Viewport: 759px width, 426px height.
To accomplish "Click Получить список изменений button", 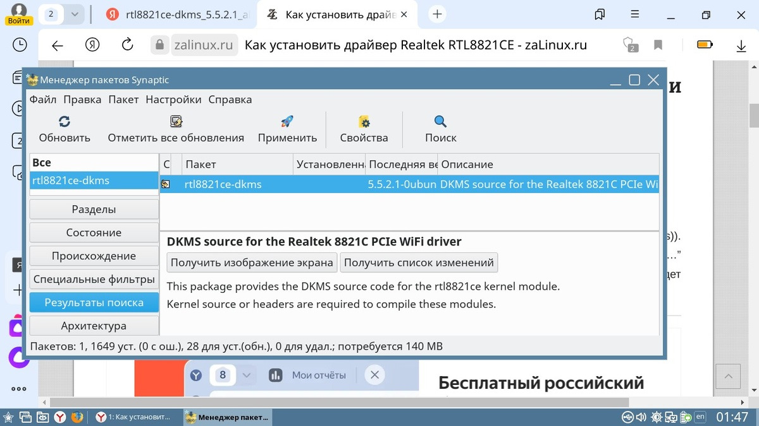I will tap(419, 262).
